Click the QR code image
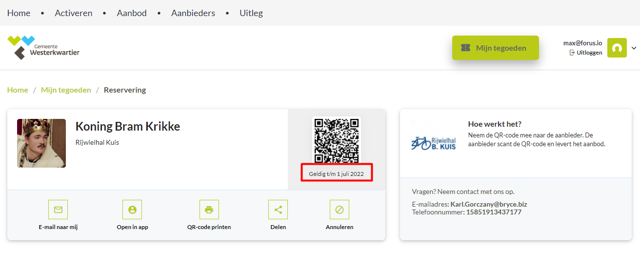 click(x=337, y=140)
